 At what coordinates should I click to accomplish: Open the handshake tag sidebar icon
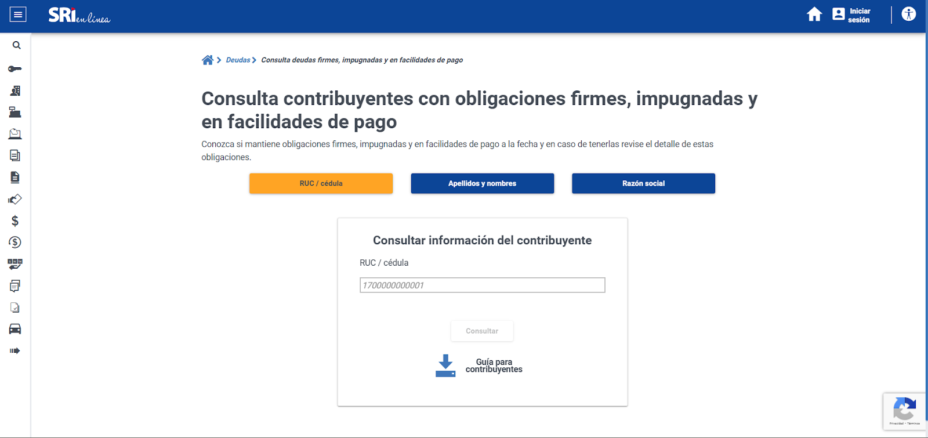(x=15, y=199)
